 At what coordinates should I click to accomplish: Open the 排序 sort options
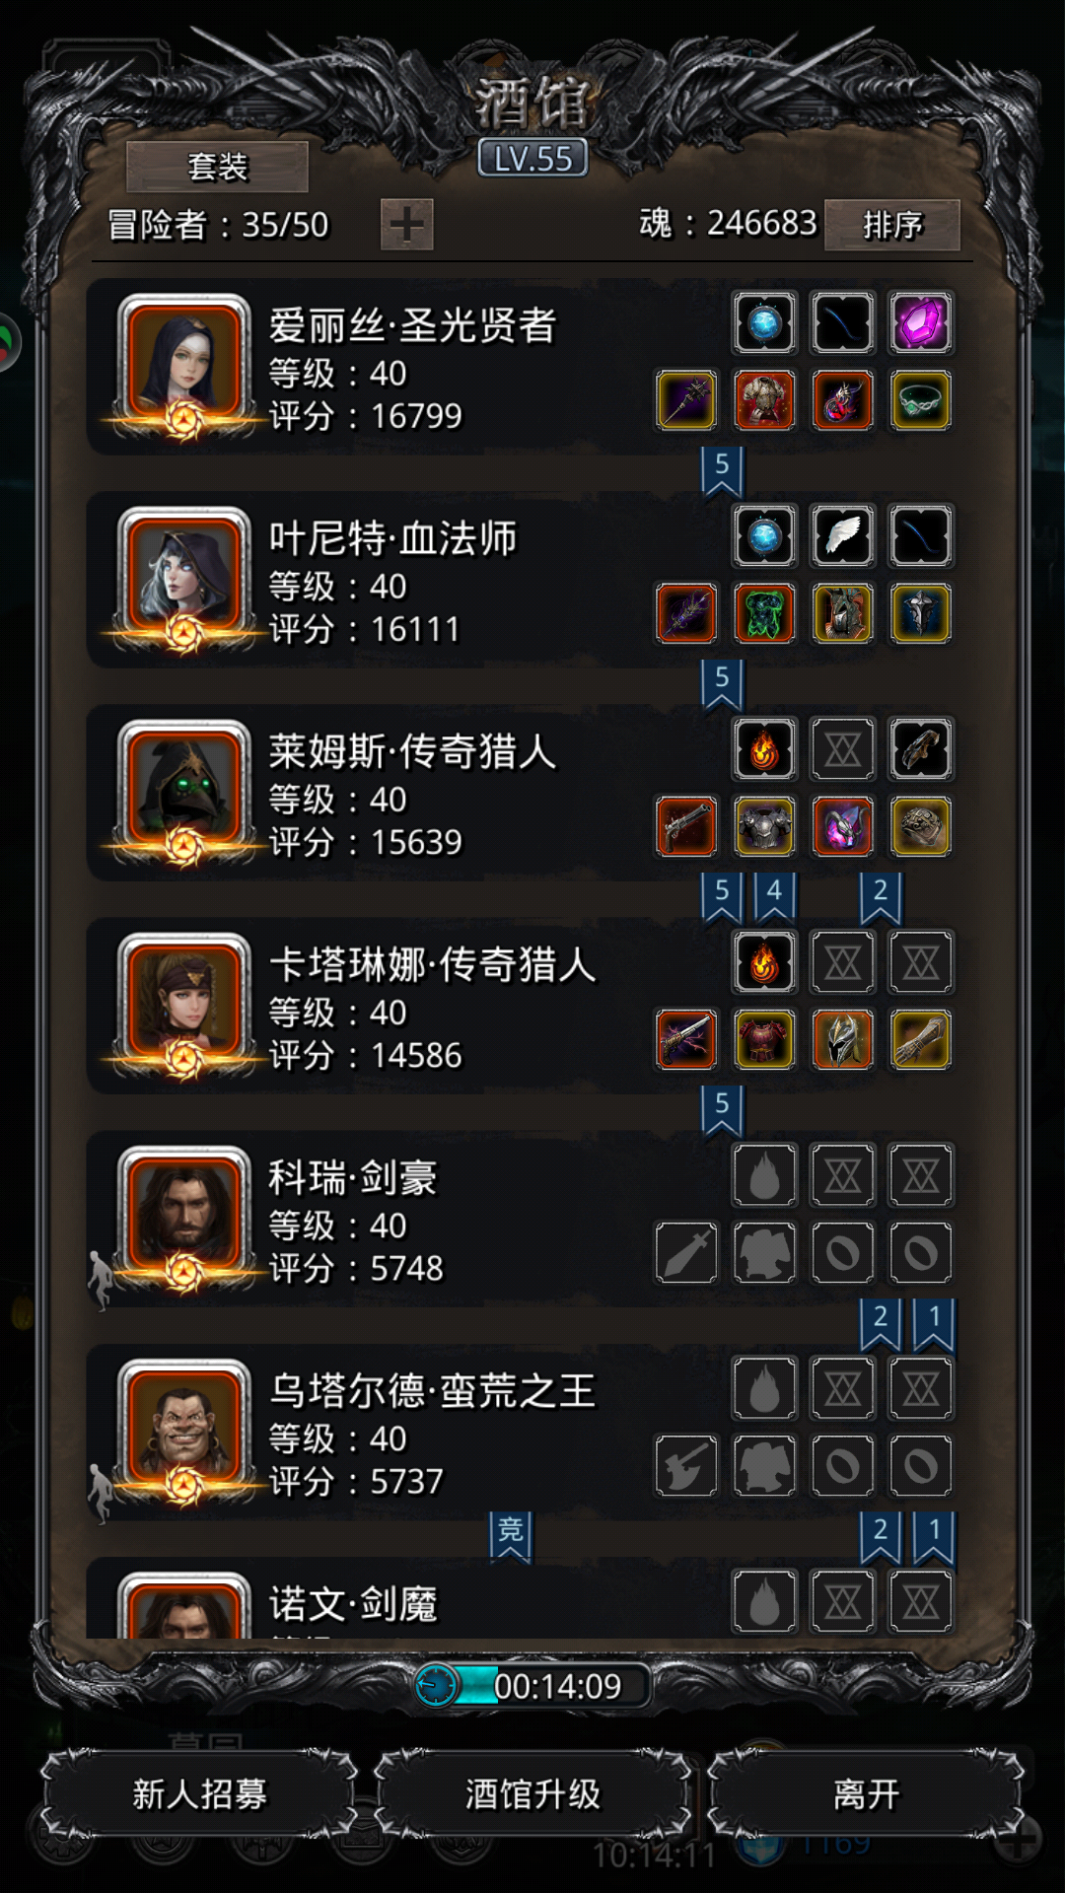(892, 225)
